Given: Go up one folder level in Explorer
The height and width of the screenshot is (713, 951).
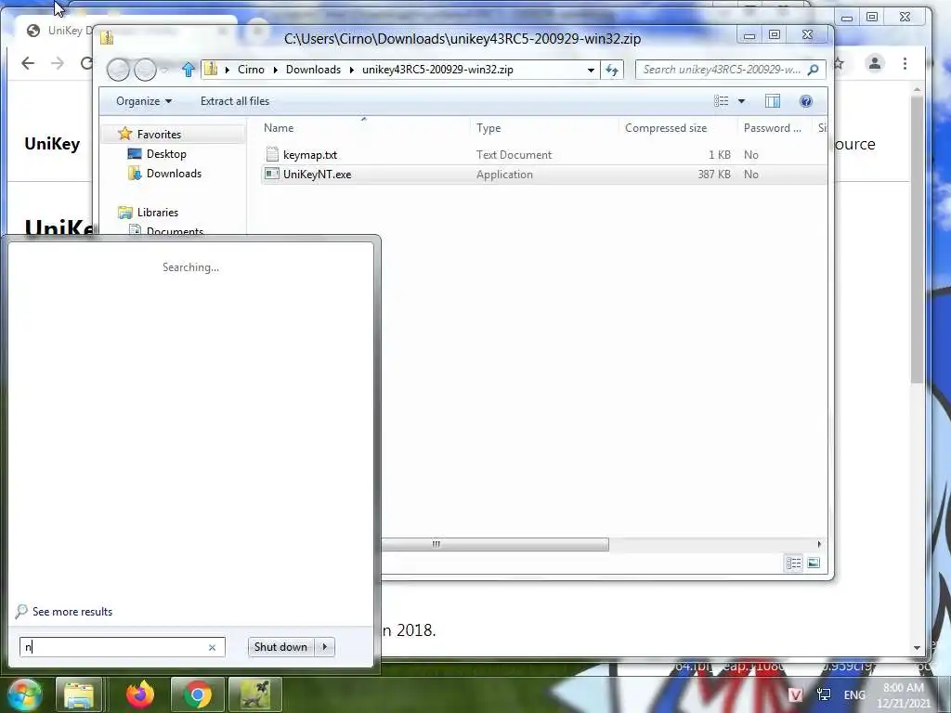Looking at the screenshot, I should 188,70.
